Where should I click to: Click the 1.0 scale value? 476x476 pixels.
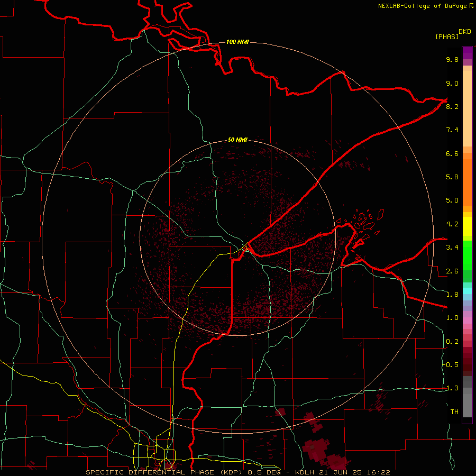tap(452, 318)
